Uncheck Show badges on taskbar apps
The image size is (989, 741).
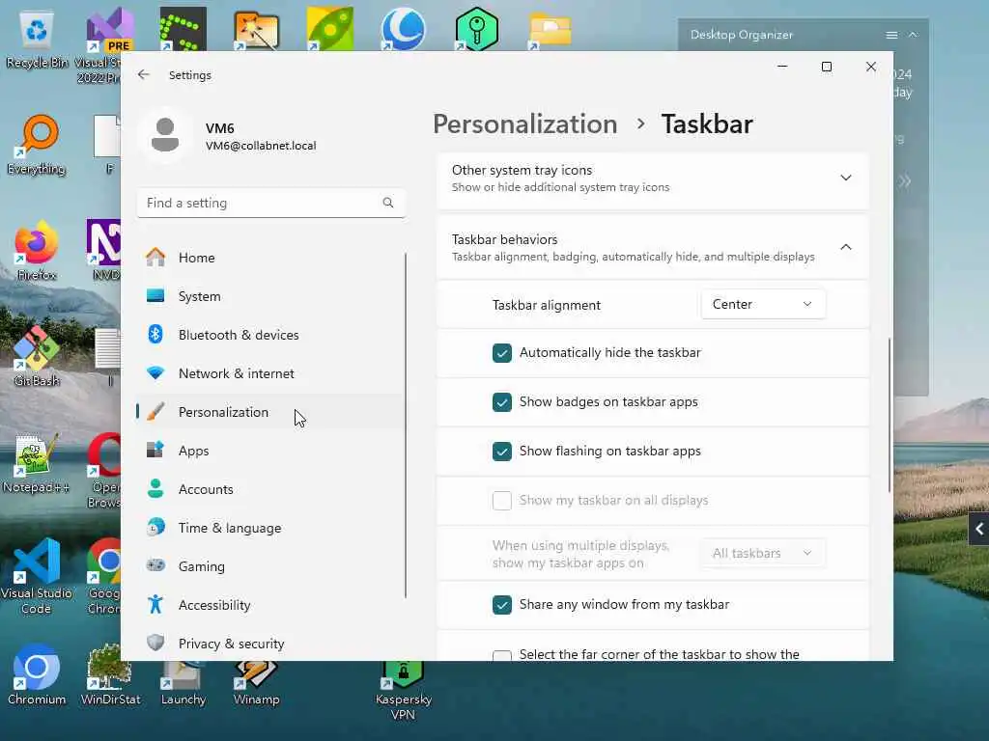click(502, 402)
